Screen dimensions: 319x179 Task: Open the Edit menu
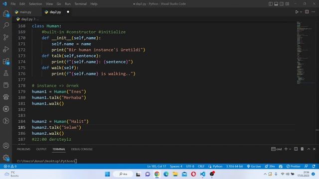tap(22, 4)
